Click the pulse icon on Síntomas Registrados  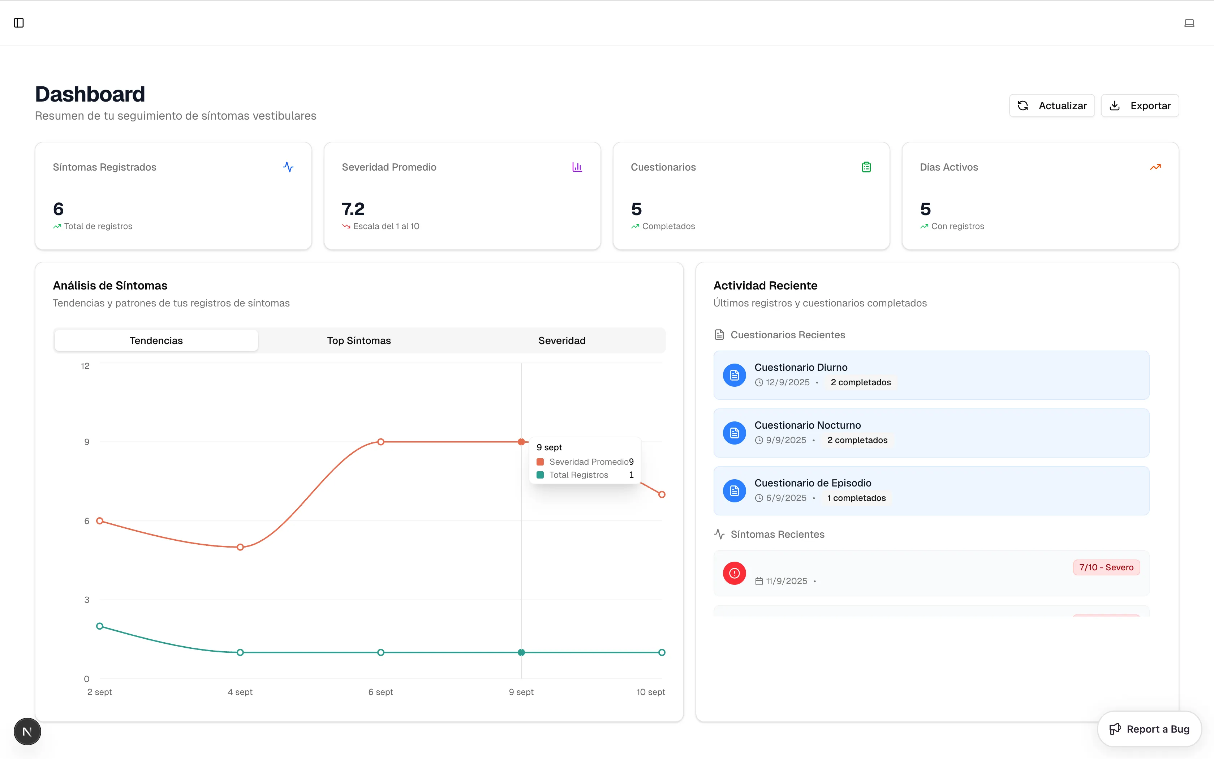288,167
